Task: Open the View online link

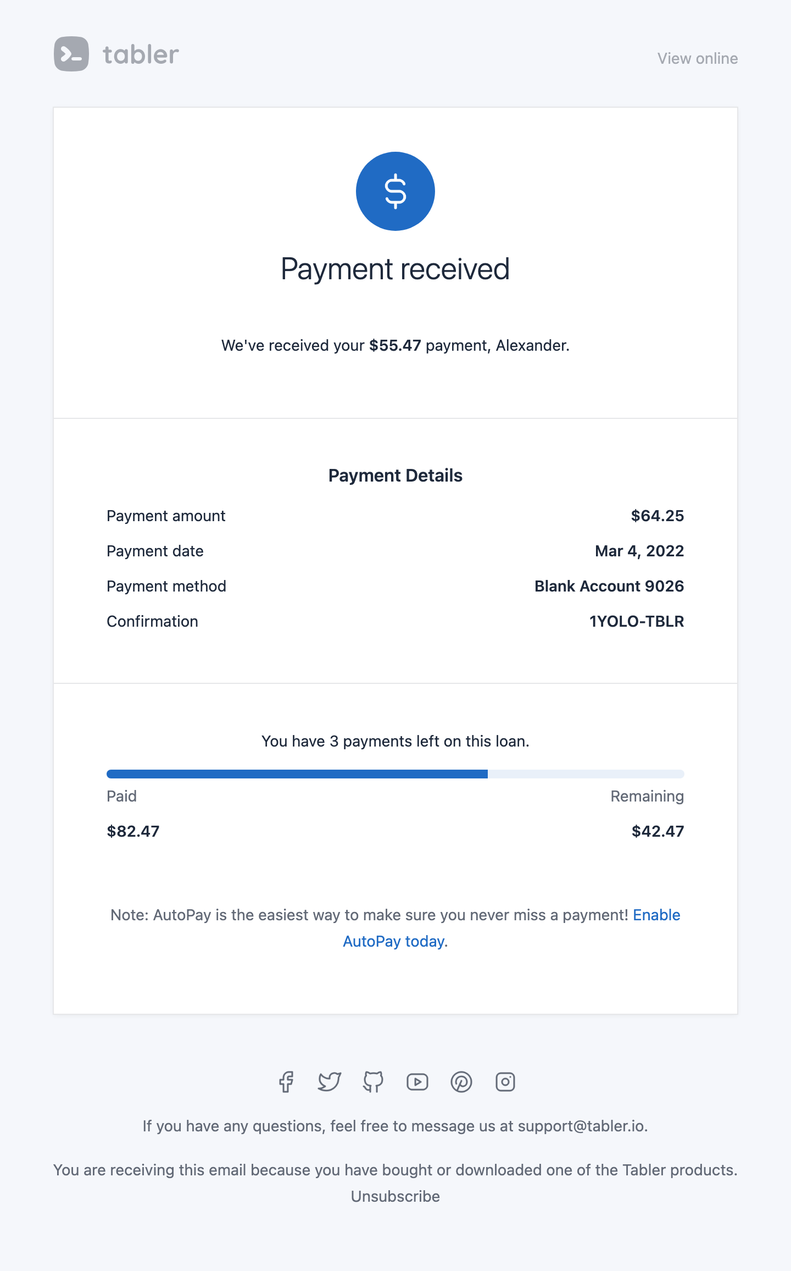Action: 698,58
